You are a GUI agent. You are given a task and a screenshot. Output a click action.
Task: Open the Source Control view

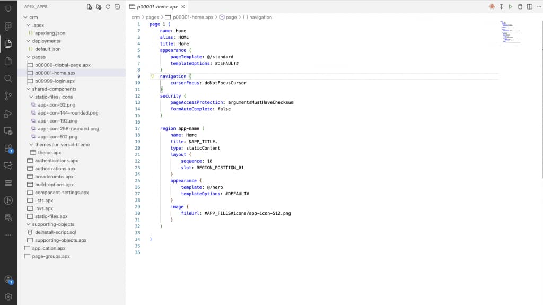coord(8,96)
